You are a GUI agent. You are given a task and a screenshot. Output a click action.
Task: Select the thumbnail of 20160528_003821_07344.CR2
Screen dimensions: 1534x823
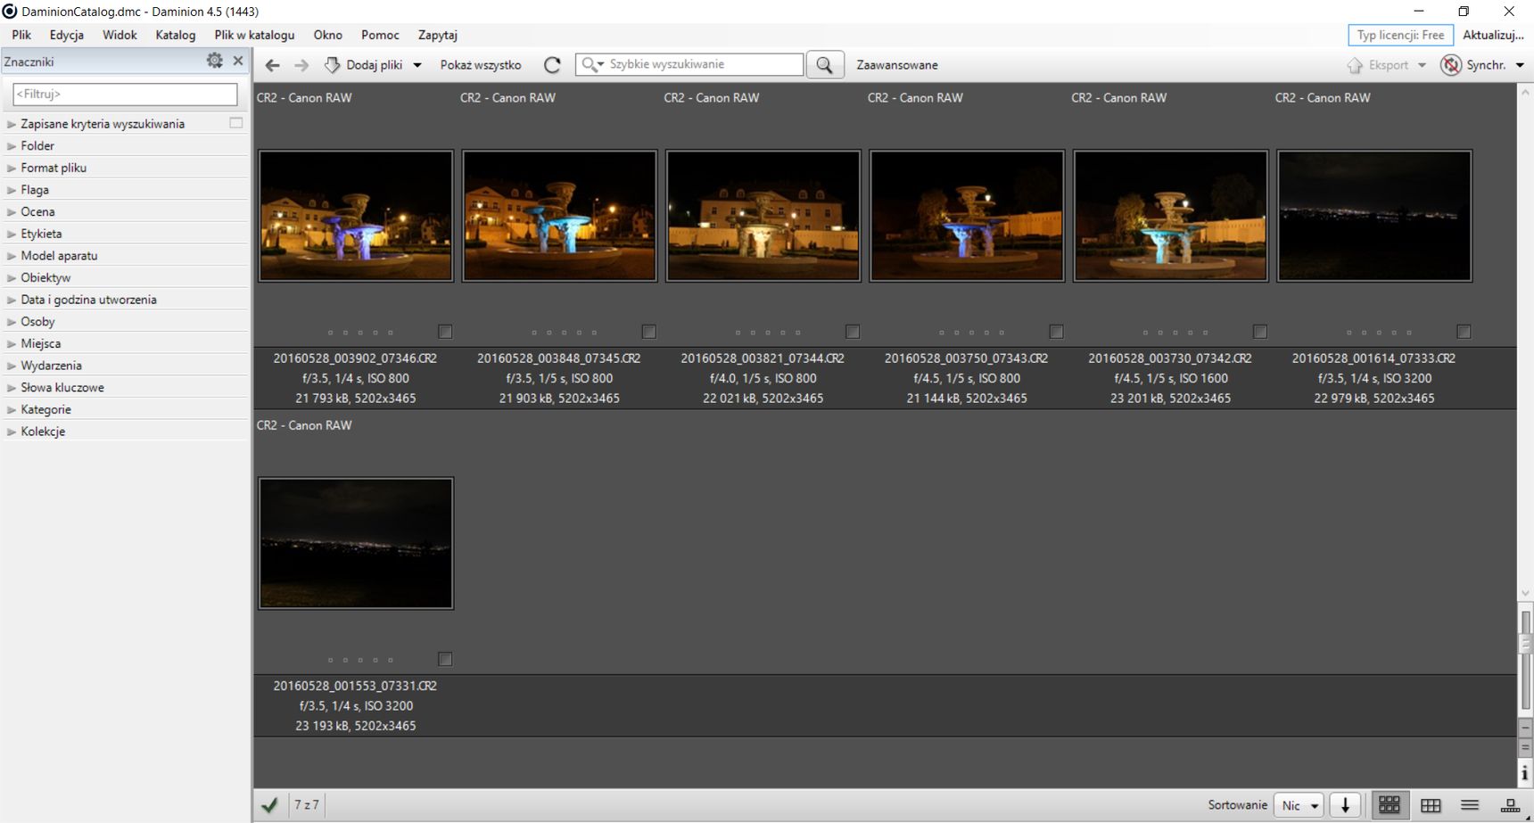click(763, 216)
